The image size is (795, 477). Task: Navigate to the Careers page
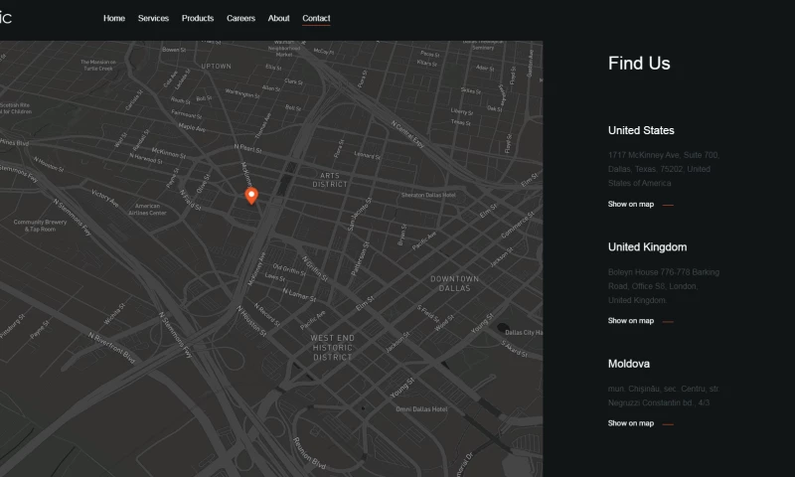pyautogui.click(x=240, y=18)
